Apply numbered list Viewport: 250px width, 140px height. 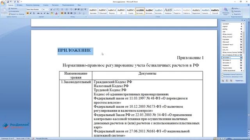pos(67,9)
